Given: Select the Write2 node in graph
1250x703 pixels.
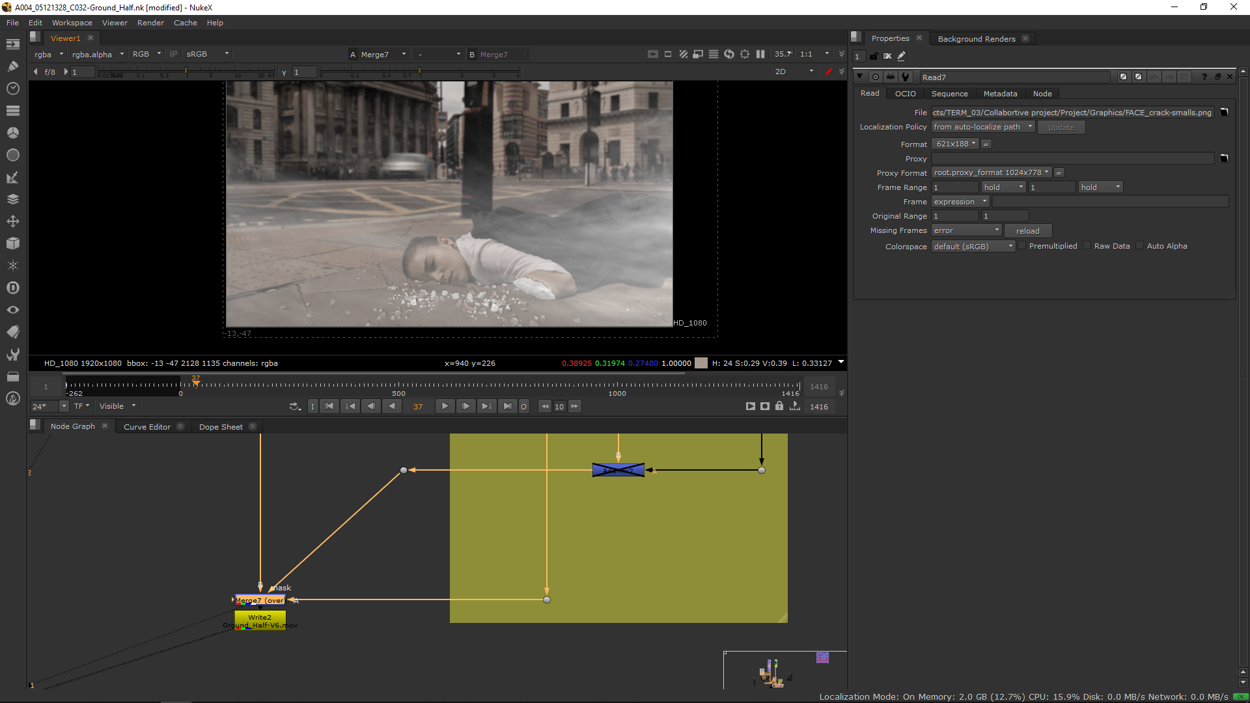Looking at the screenshot, I should (260, 617).
